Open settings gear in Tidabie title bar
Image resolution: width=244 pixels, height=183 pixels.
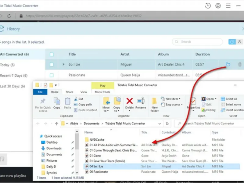(x=218, y=6)
